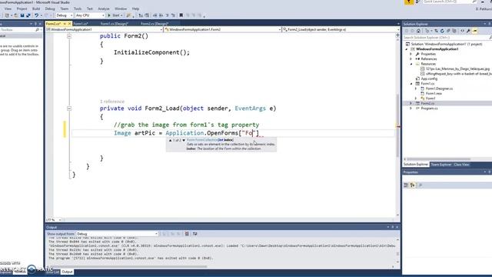Select App.config in Solution Explorer
Screen dimensions: 492x277
429,78
